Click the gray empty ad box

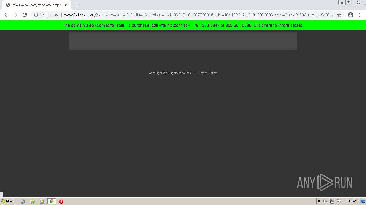pyautogui.click(x=183, y=41)
